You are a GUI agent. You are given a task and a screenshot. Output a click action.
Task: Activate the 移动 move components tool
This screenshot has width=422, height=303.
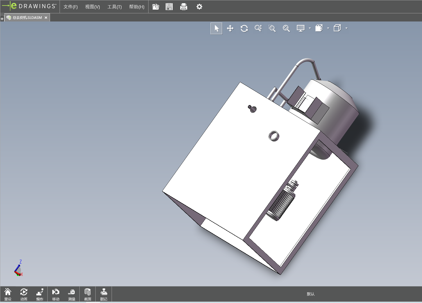pos(56,294)
